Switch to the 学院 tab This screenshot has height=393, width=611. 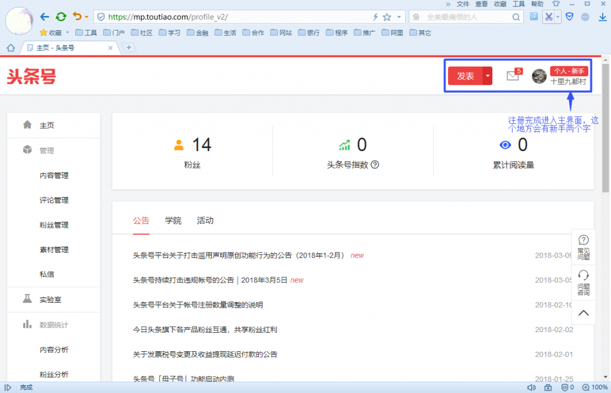pyautogui.click(x=173, y=220)
